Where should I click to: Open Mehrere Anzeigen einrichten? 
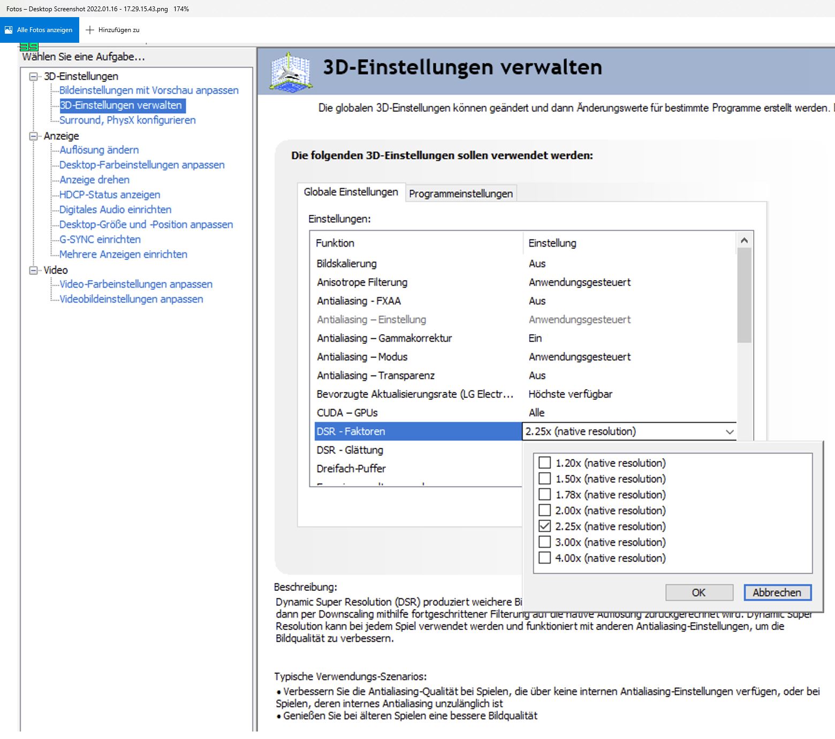tap(123, 255)
